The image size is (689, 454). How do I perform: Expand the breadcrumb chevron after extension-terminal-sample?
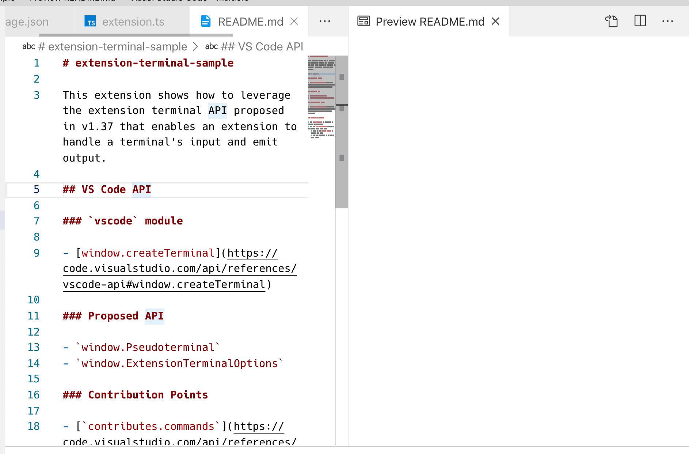pos(196,46)
